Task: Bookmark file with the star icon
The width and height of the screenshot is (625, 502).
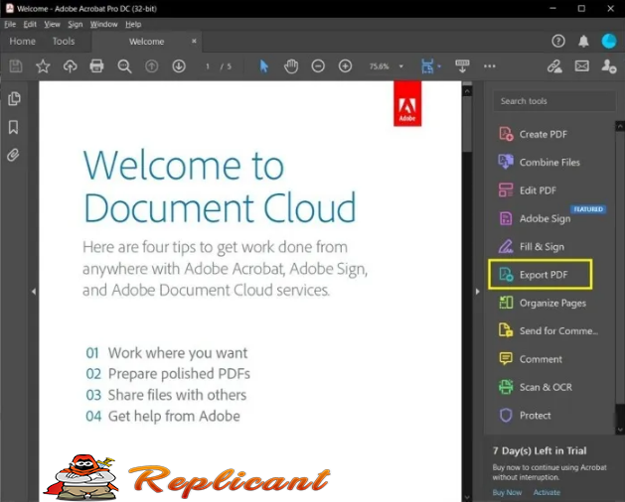Action: click(43, 66)
